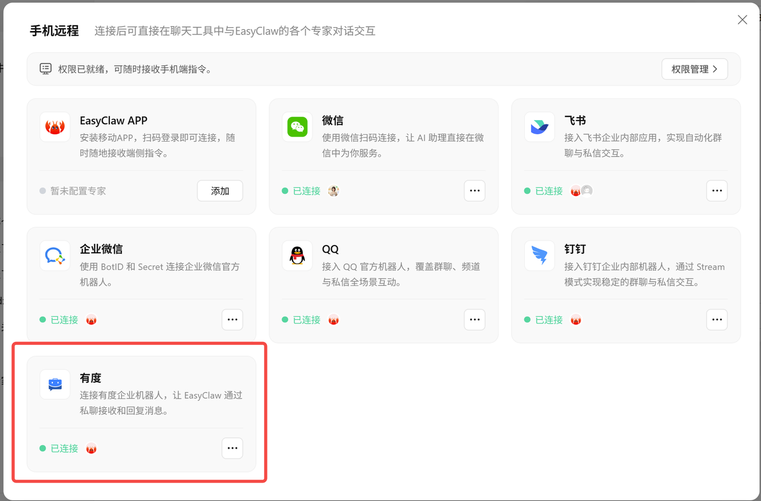Screen dimensions: 761x501
Task: Click the 安装移动APP description text
Action: (158, 145)
